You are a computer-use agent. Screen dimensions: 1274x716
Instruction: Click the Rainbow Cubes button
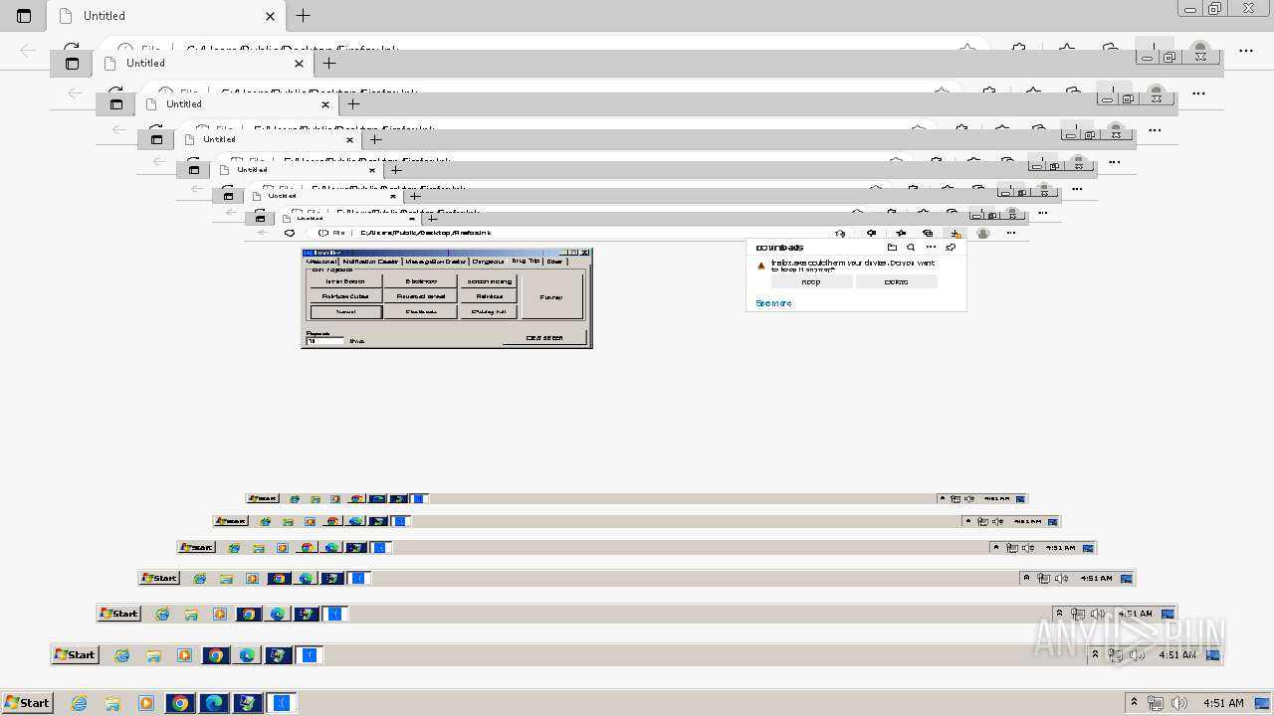coord(345,296)
